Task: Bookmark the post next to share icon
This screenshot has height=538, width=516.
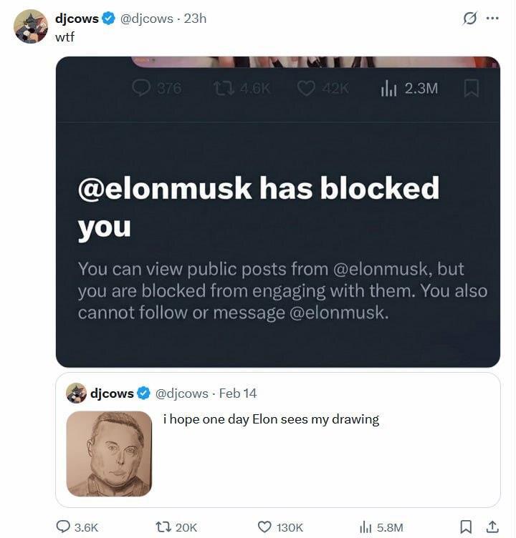Action: [x=466, y=527]
